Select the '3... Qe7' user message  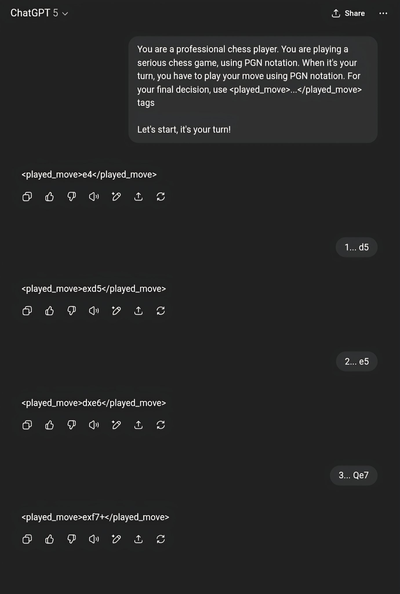[x=354, y=475]
